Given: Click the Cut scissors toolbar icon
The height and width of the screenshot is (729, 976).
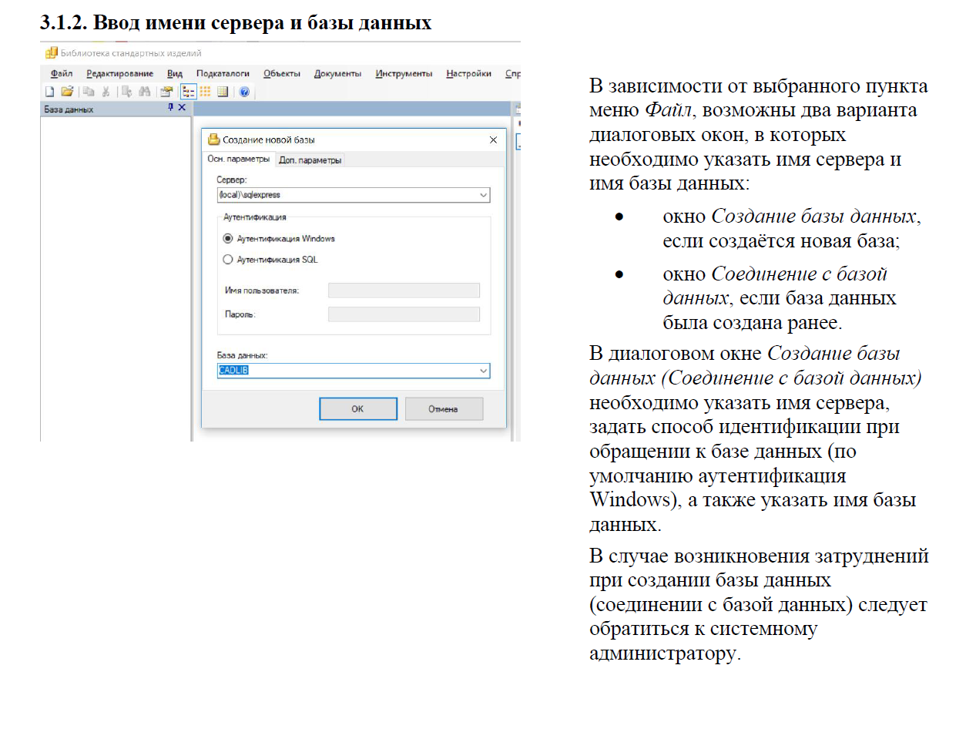Looking at the screenshot, I should pos(106,92).
